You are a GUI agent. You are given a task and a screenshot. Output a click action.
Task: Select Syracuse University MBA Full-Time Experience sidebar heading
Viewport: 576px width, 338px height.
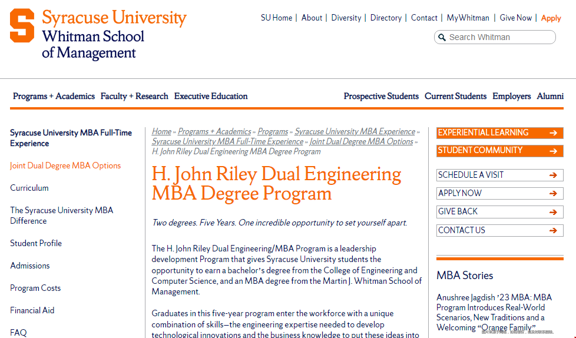(71, 138)
